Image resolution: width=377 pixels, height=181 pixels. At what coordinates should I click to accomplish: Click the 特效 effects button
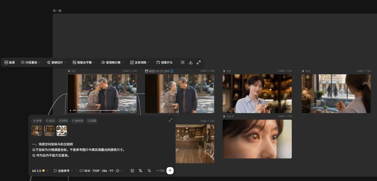click(63, 121)
